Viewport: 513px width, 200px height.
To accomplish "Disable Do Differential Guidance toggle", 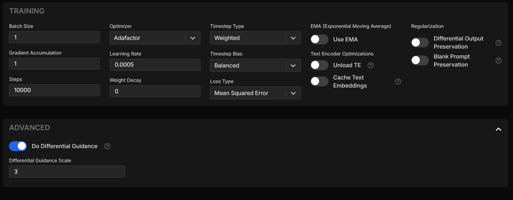I will pos(18,146).
